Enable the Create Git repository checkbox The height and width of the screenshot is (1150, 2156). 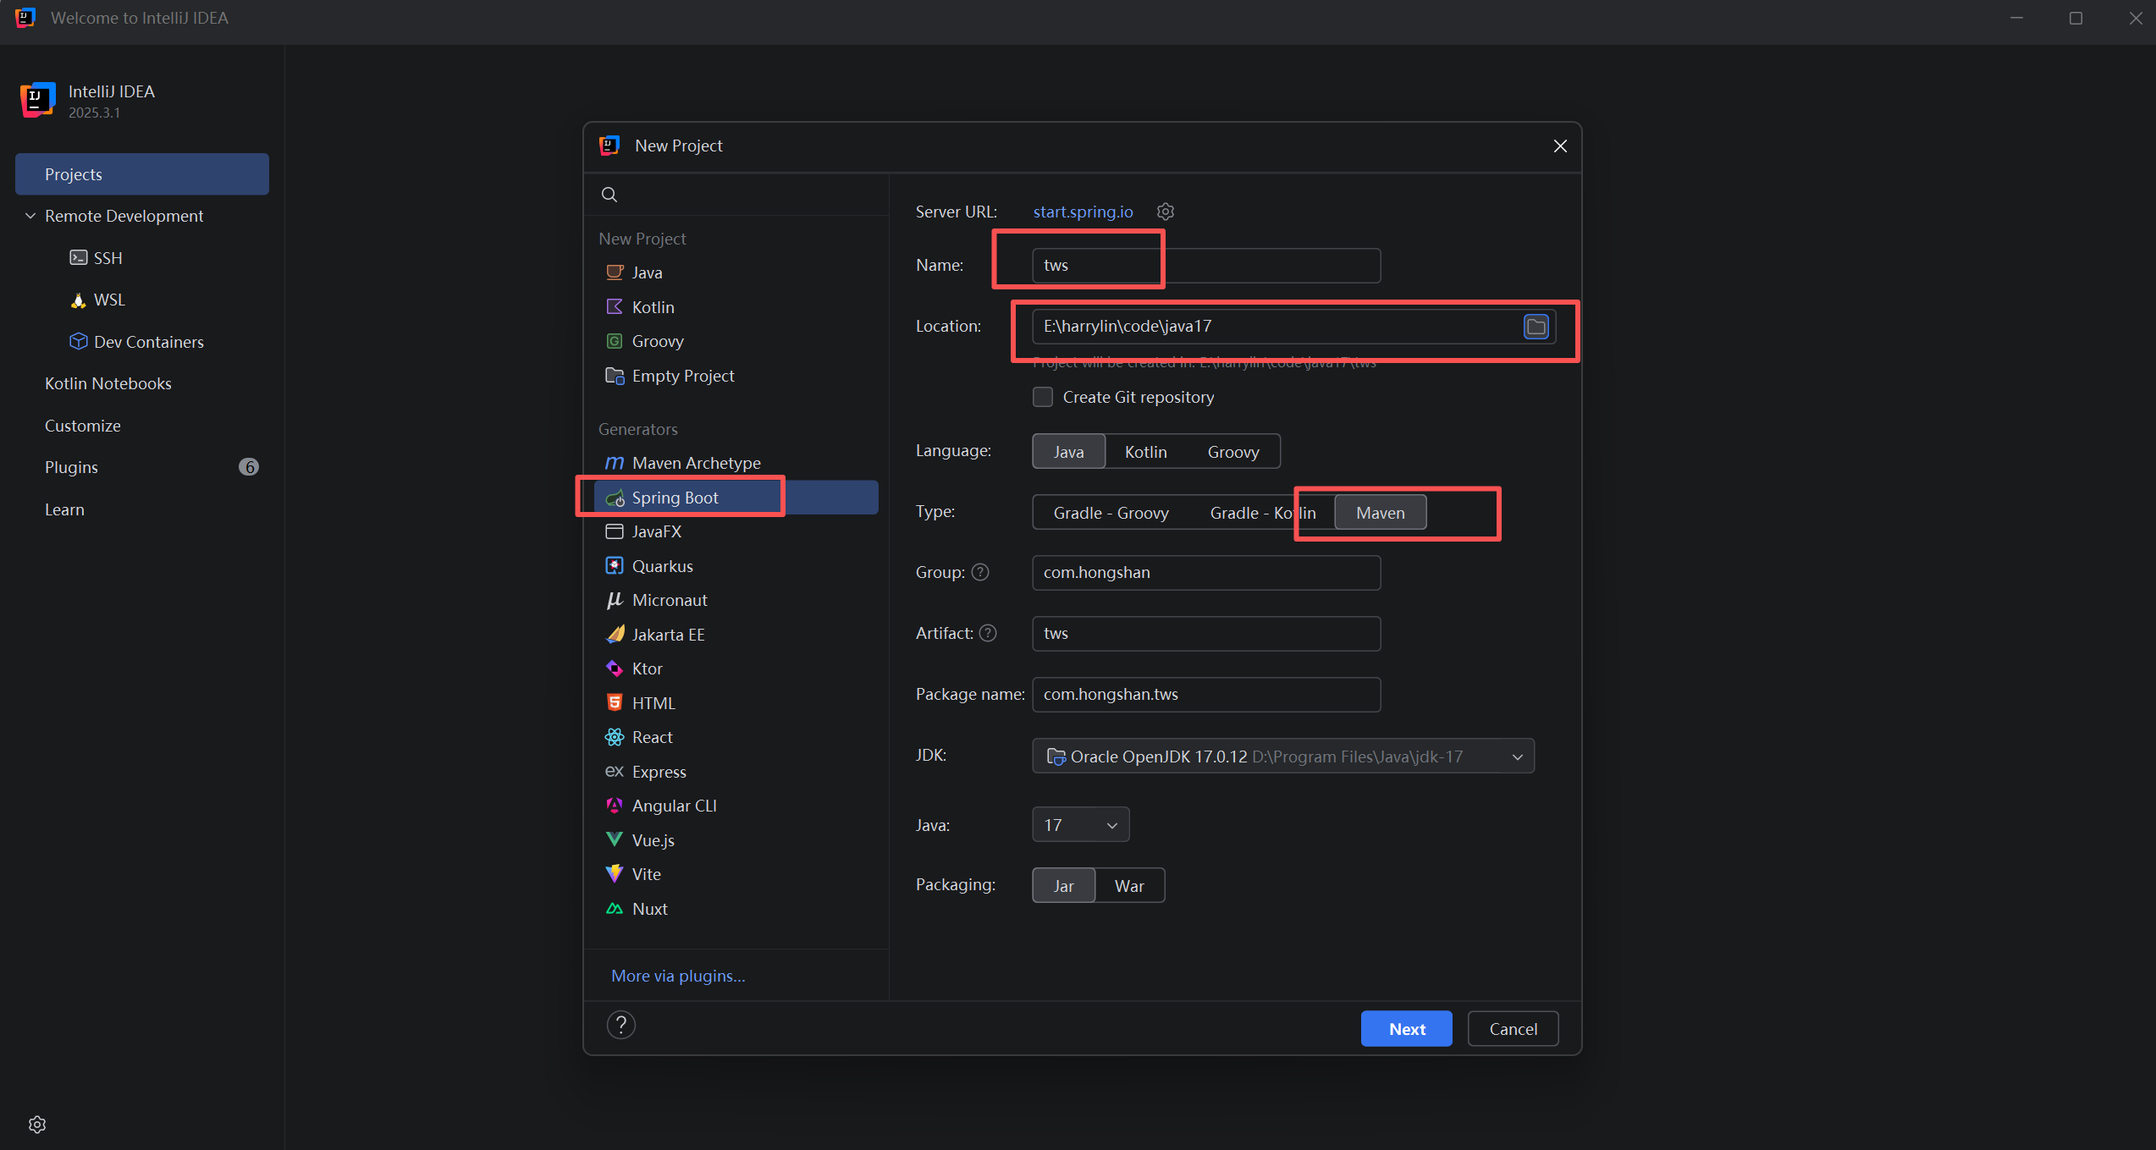(1043, 398)
